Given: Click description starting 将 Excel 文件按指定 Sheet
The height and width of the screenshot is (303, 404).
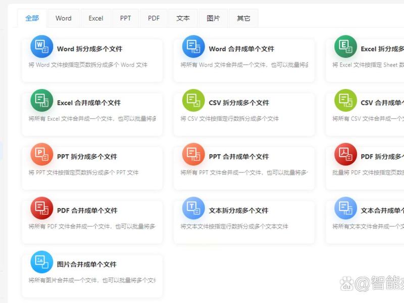Looking at the screenshot, I should [368, 65].
